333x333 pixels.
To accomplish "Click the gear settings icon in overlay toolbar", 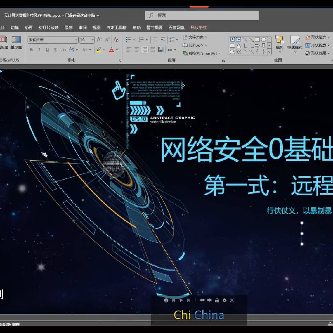I will coord(225,300).
